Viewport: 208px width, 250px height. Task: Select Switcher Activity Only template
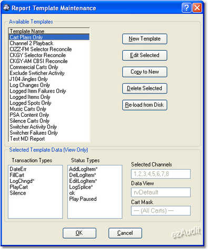coord(49,127)
